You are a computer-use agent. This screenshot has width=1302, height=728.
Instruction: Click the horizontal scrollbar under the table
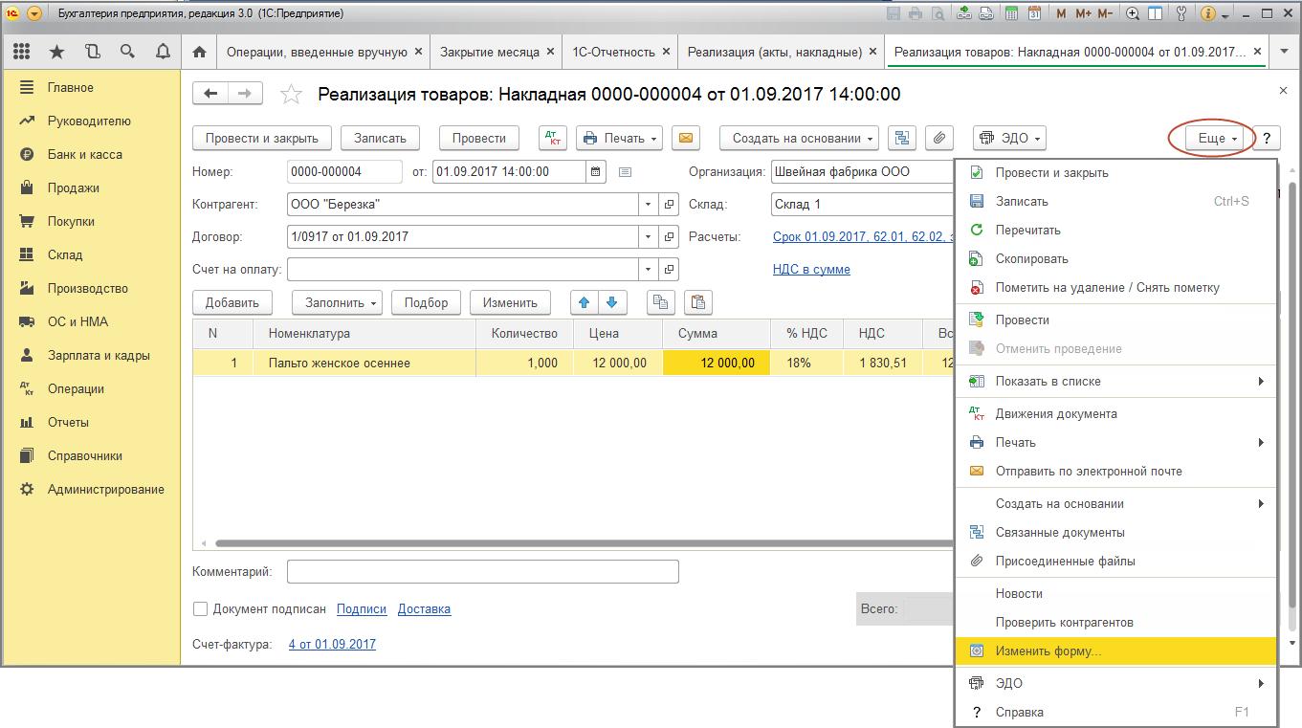tap(574, 543)
